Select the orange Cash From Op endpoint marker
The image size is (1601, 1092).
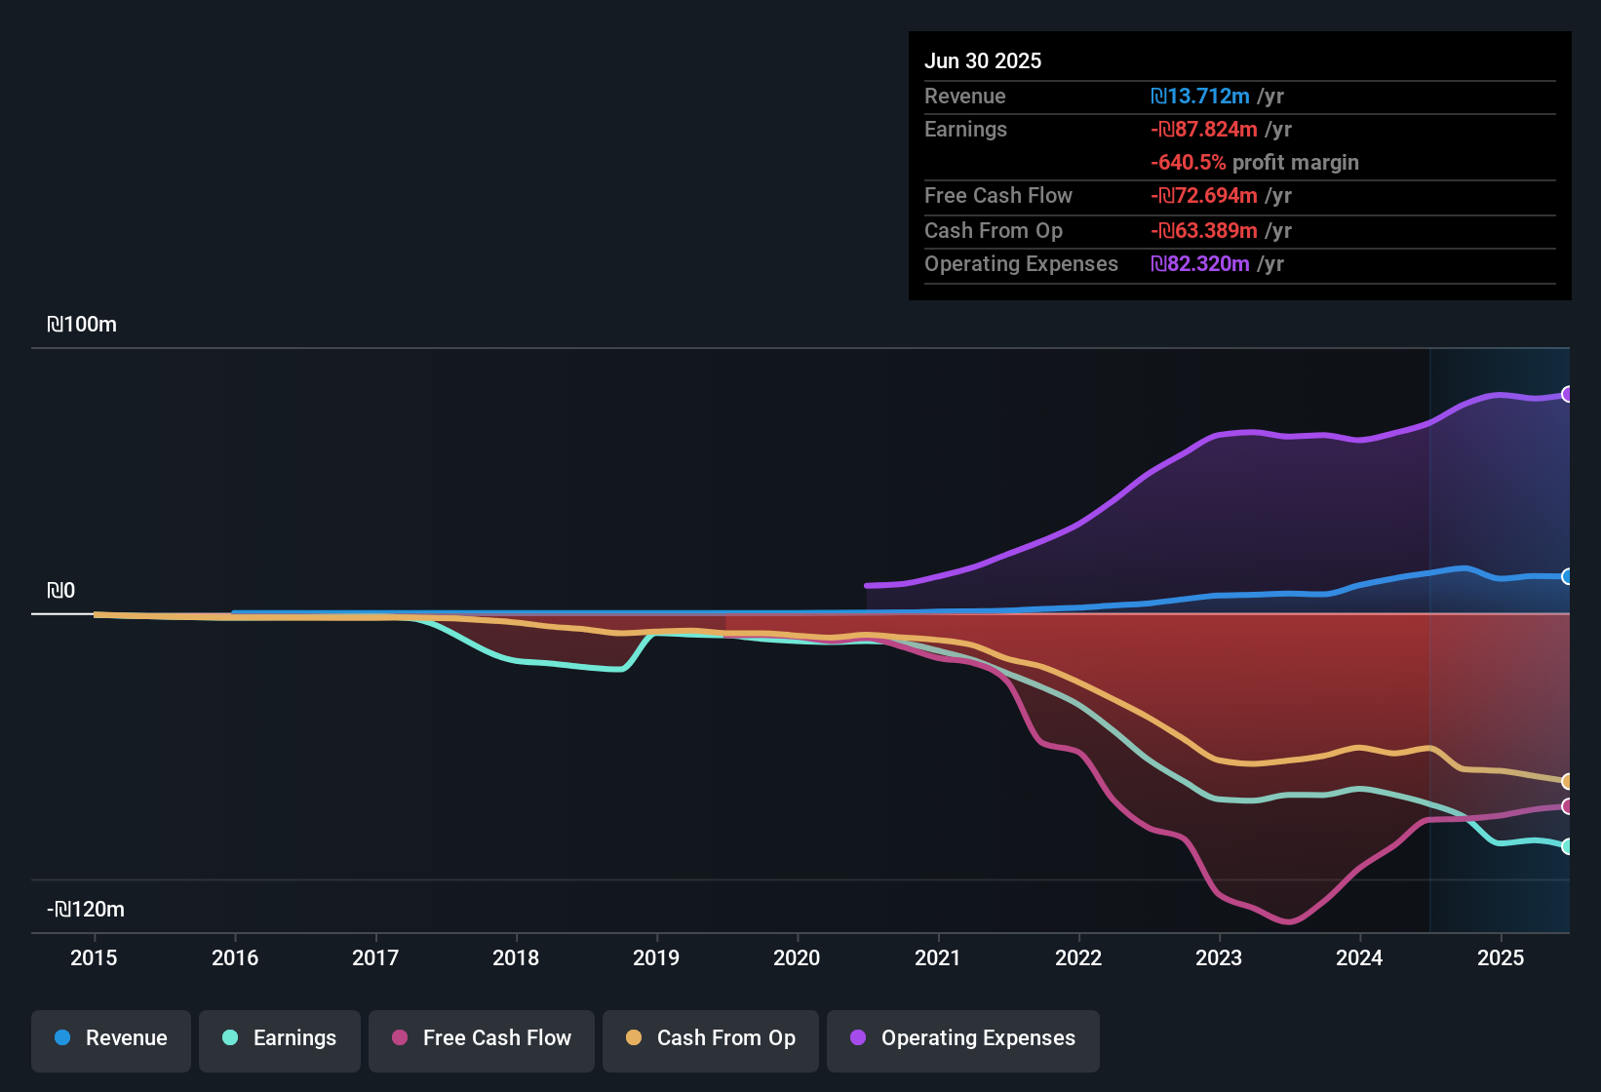point(1568,781)
